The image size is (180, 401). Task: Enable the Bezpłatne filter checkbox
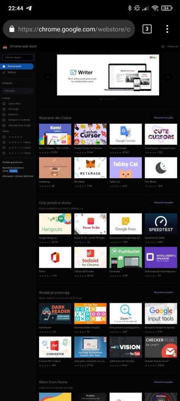pos(4,114)
